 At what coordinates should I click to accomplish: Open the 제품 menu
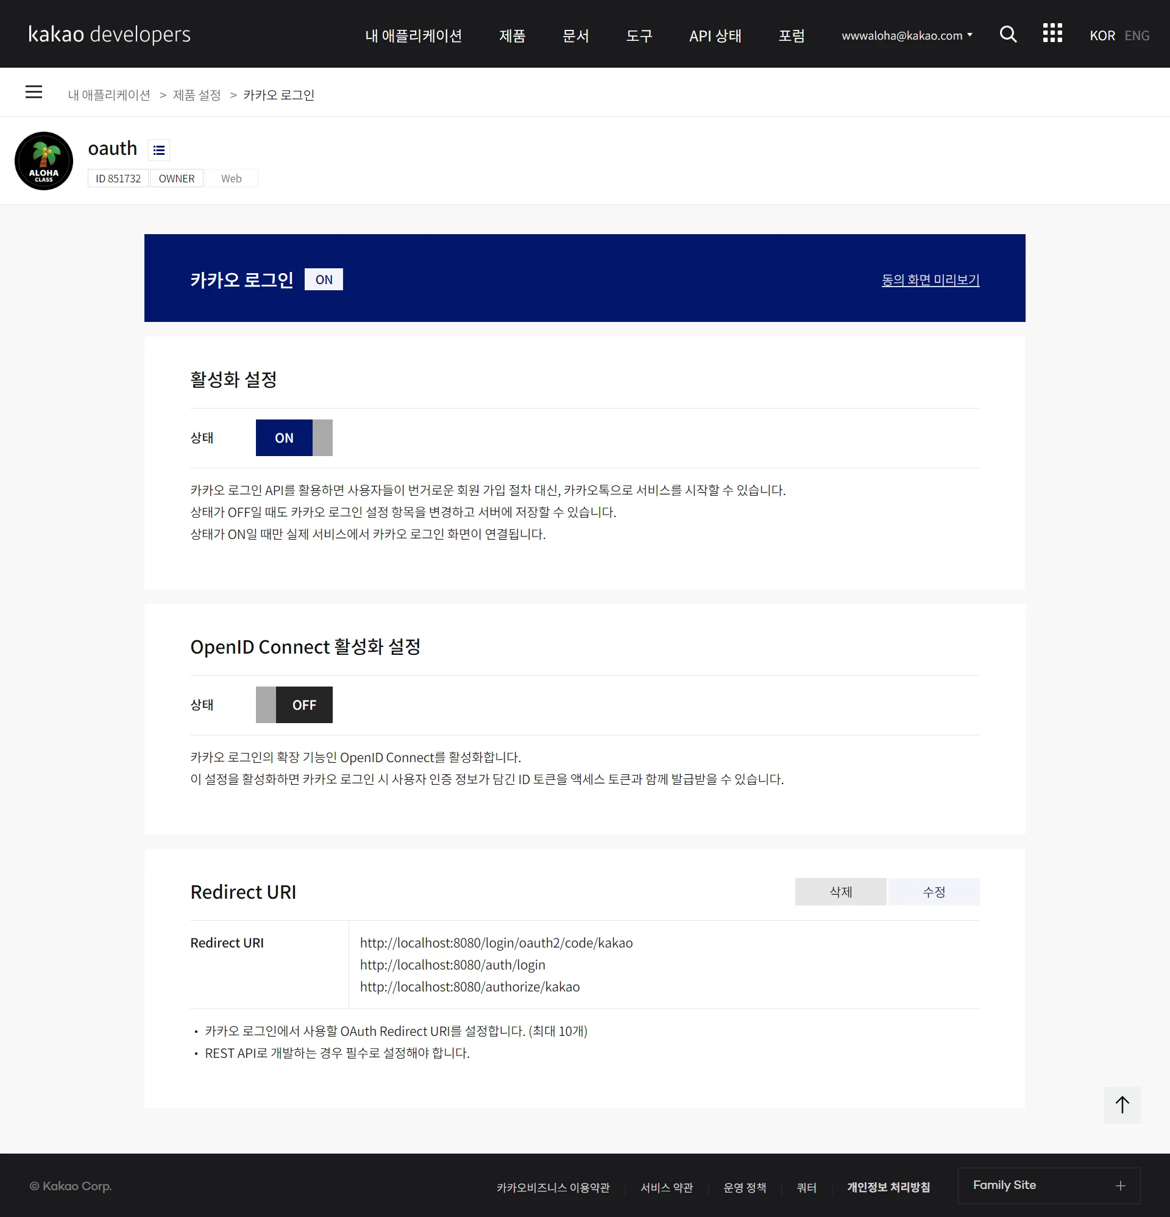[512, 36]
